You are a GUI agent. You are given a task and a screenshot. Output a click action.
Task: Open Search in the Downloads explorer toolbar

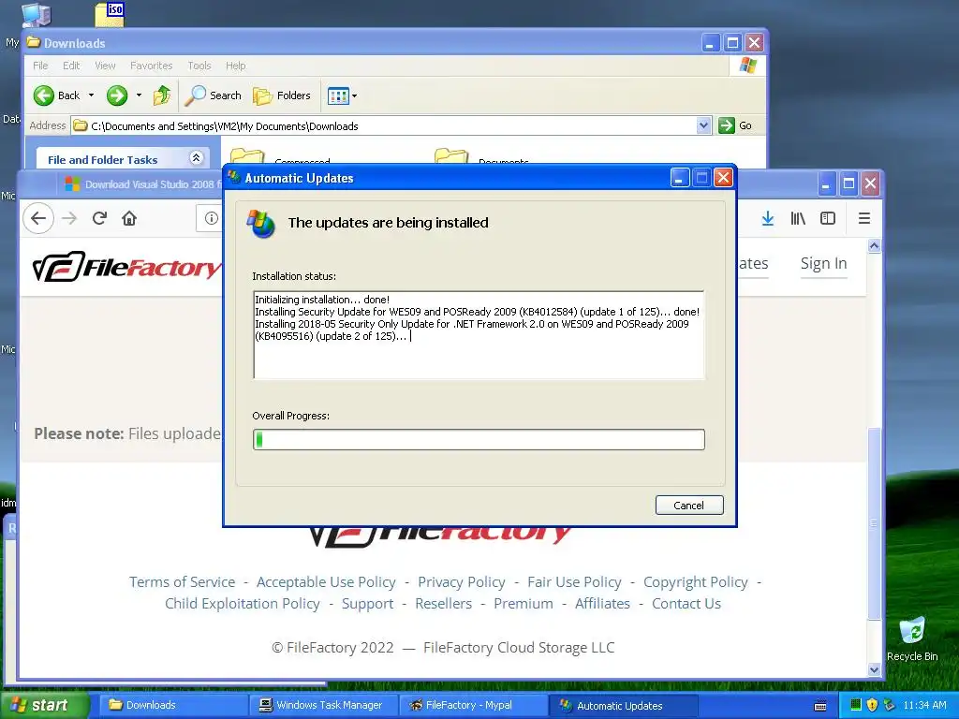tap(214, 95)
